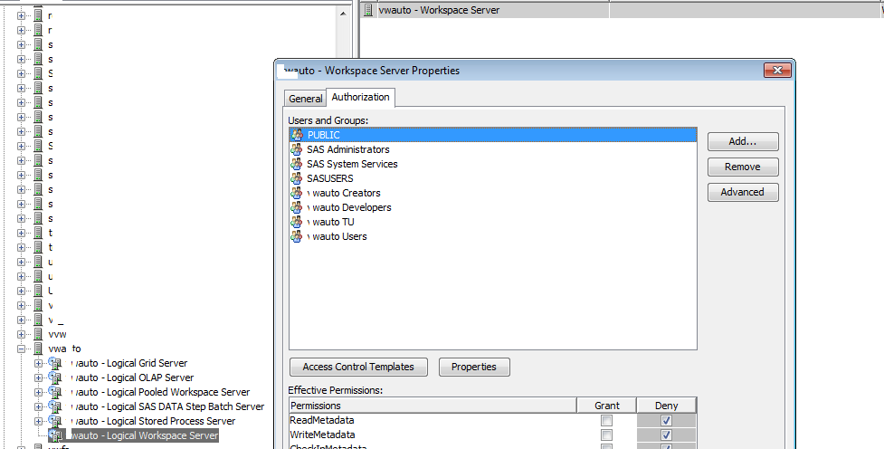Click the tree panel scroll up arrow
This screenshot has width=884, height=449.
[343, 13]
